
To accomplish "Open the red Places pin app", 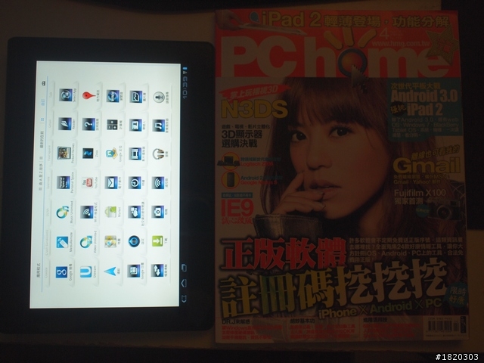I will 89,95.
